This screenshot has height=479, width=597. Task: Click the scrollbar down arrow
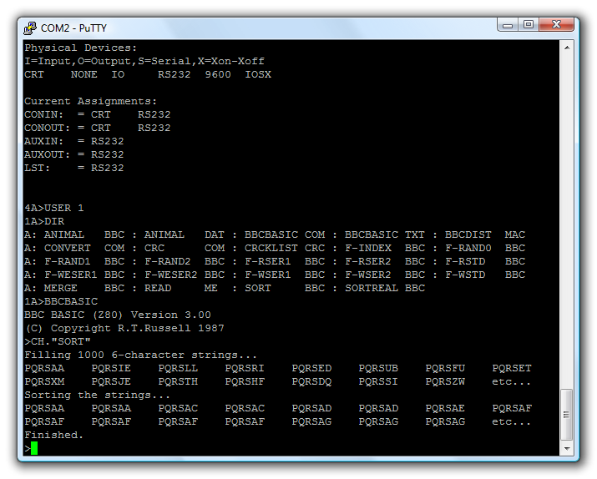click(x=567, y=449)
